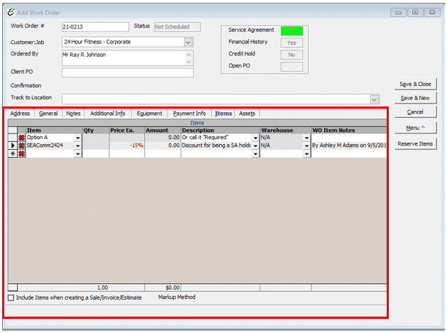This screenshot has width=447, height=333.
Task: Expand the Track to Location dropdown
Action: [x=375, y=99]
